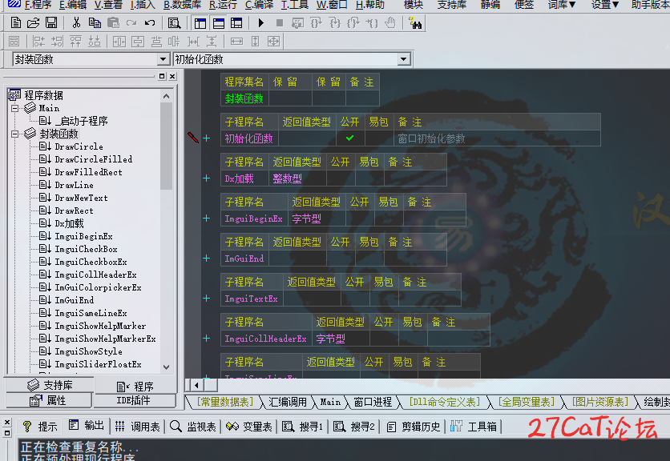Show the 搜寻1 search tab
Screen dimensions: 670x461
[x=302, y=426]
